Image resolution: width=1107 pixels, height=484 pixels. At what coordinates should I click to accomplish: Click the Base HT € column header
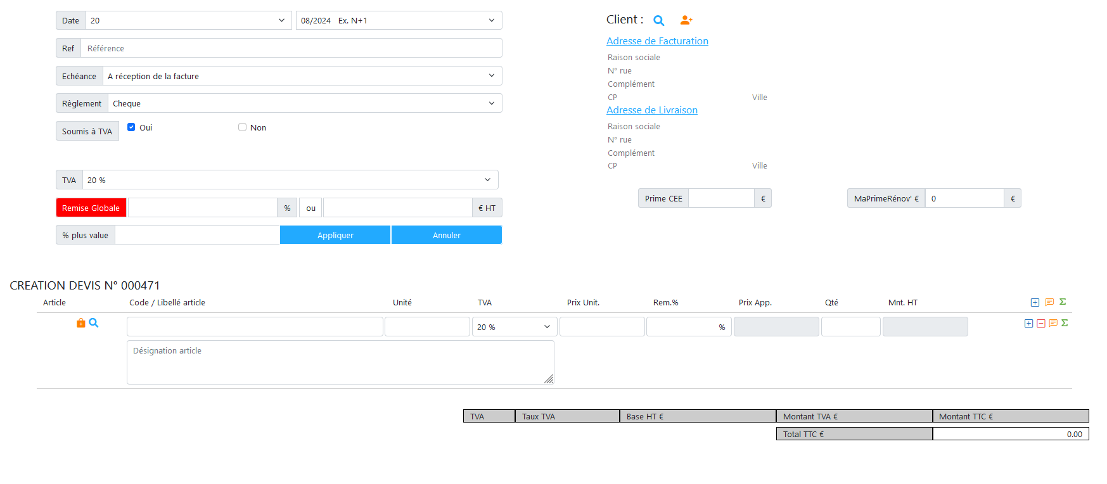pyautogui.click(x=698, y=416)
